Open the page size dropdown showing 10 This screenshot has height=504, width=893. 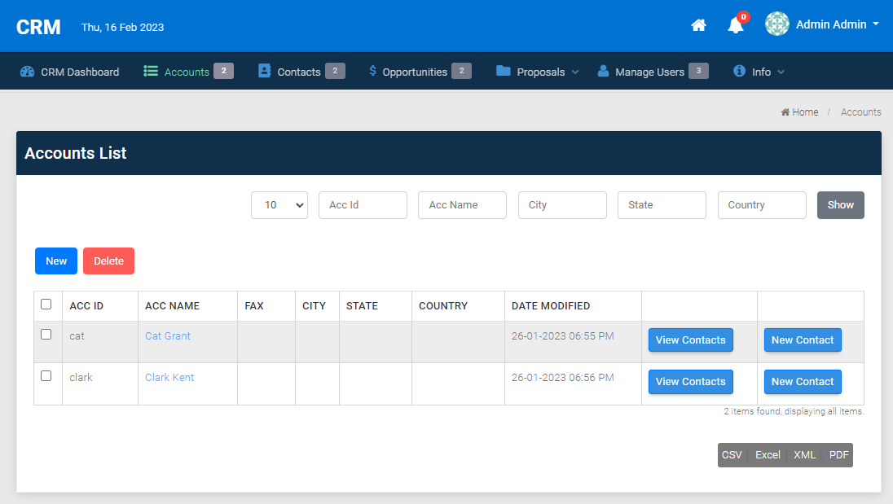[279, 205]
